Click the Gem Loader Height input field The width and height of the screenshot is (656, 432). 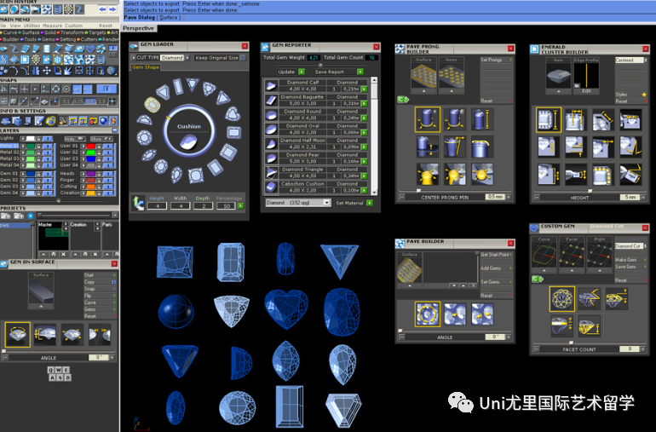(x=158, y=206)
